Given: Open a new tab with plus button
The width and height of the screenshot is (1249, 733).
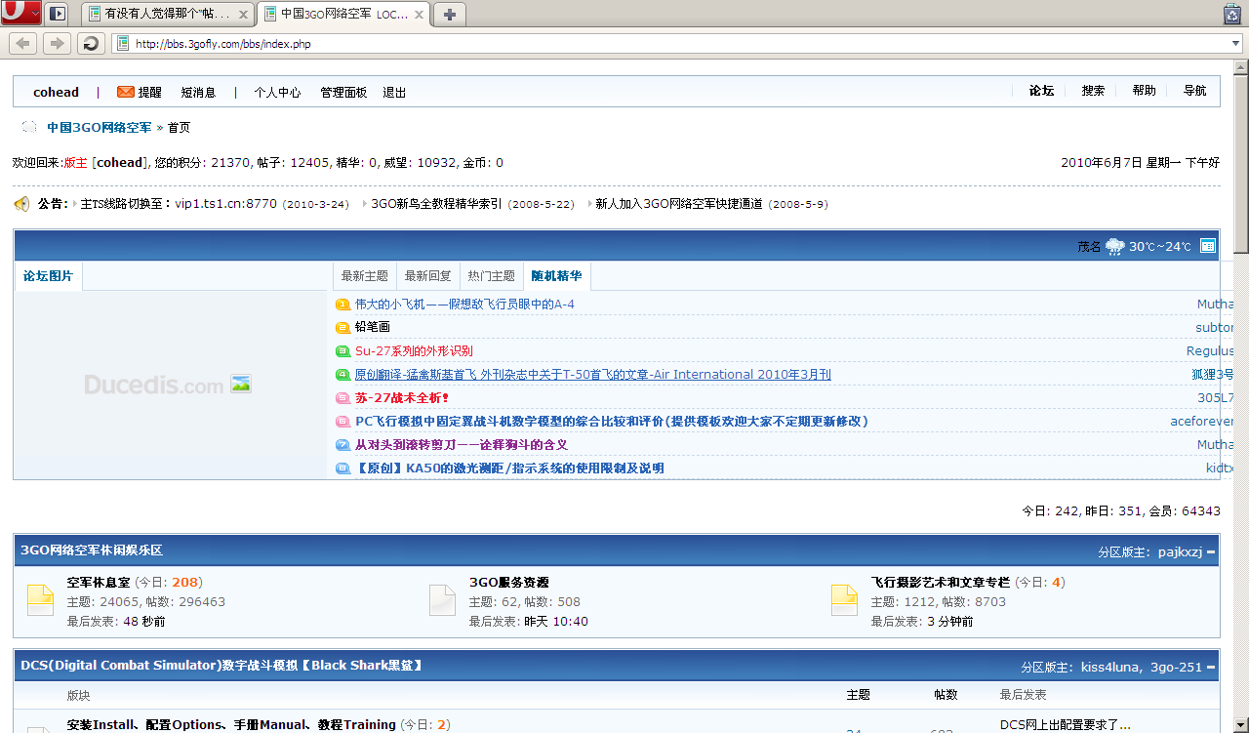Looking at the screenshot, I should 450,14.
